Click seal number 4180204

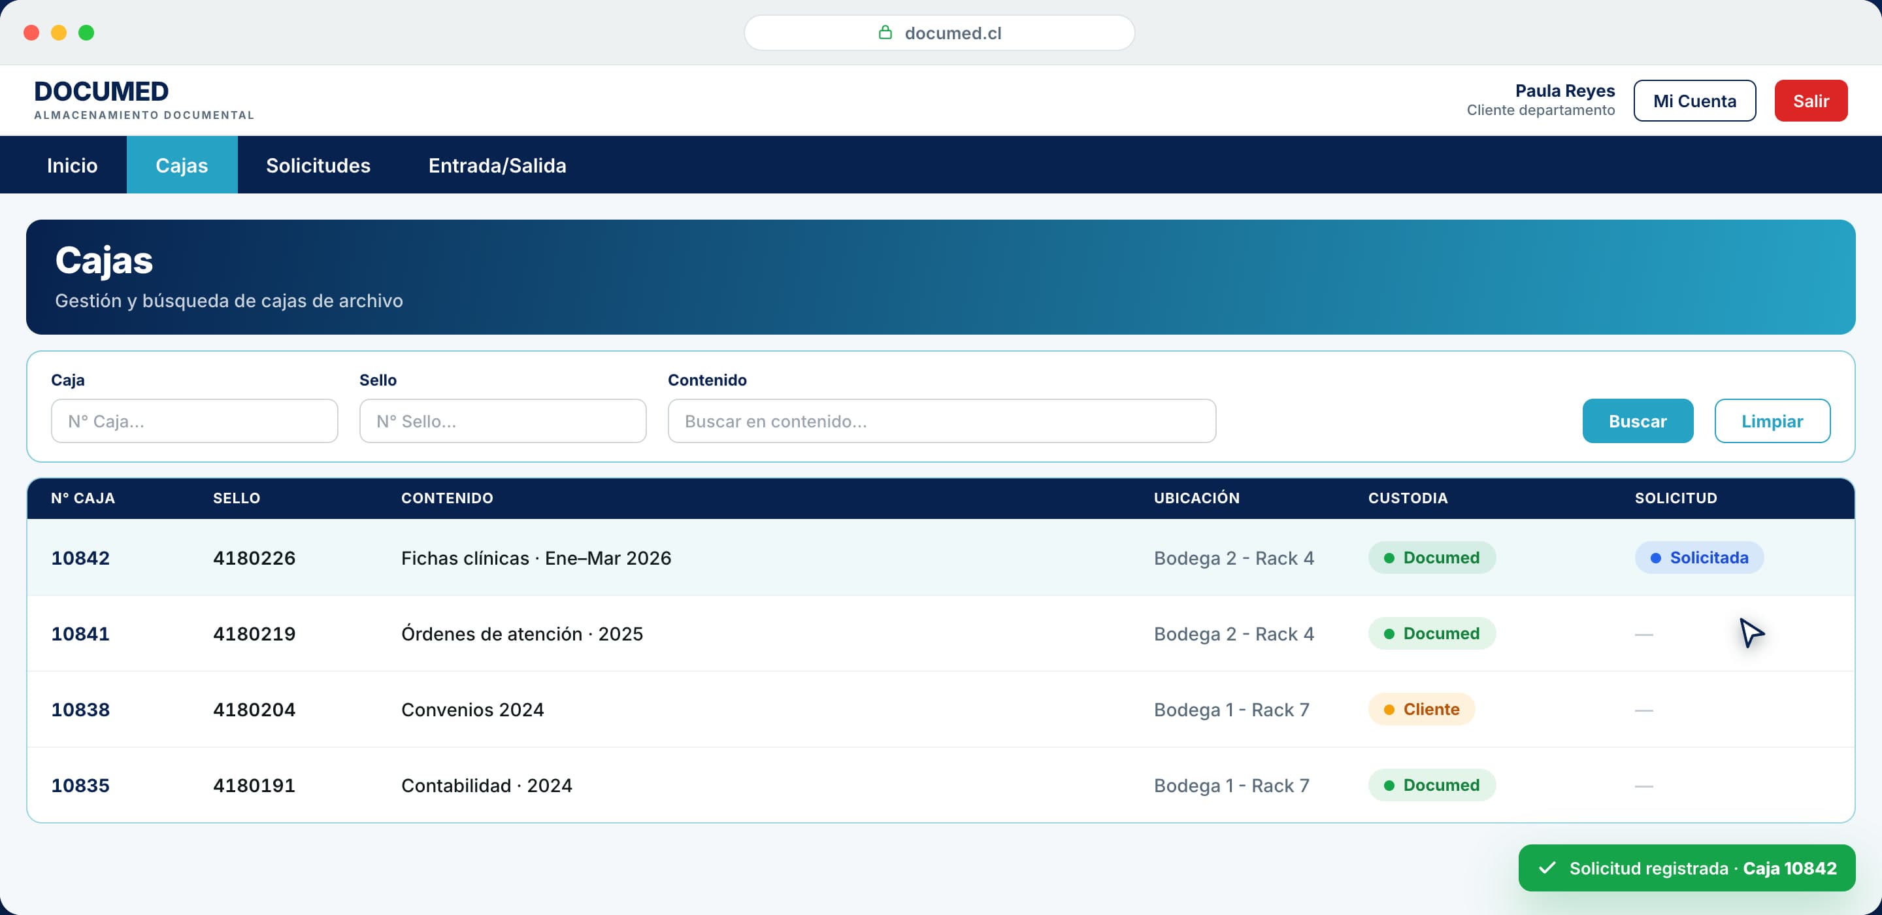[x=254, y=710]
